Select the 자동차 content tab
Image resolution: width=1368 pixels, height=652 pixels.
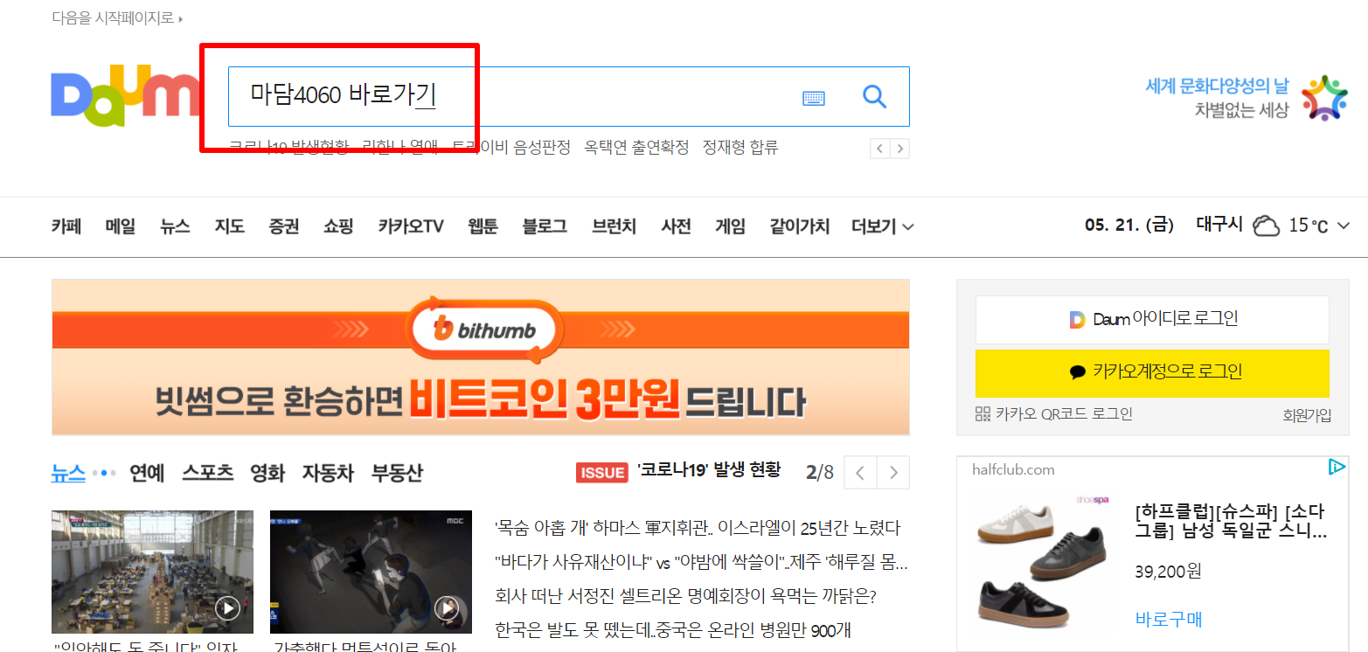(328, 473)
